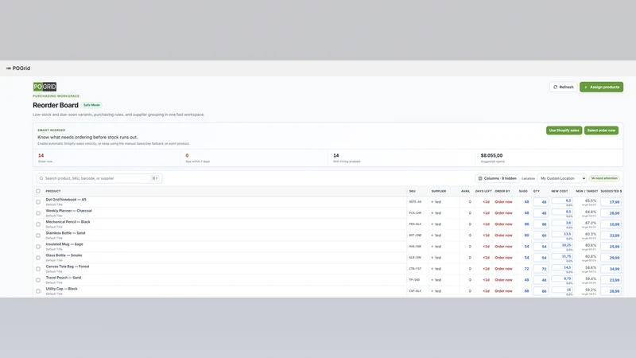Click product name Stainless Bottle — Sand
The width and height of the screenshot is (636, 358).
[x=65, y=233]
